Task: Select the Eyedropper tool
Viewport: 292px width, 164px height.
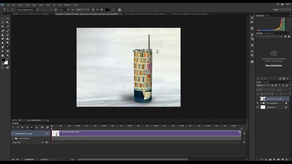Action: click(x=7, y=26)
